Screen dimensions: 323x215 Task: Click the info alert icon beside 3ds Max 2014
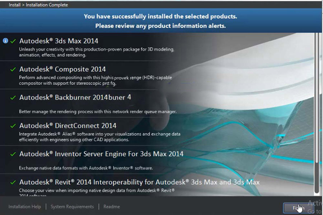5,41
